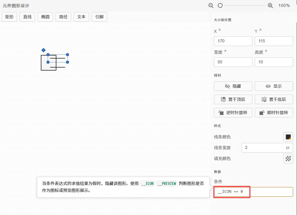Select the 路径 path tool
Screen dimensions: 297x215
point(63,17)
